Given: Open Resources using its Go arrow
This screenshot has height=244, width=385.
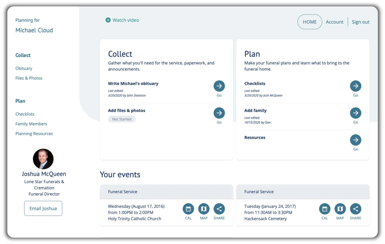Looking at the screenshot, I should (355, 140).
